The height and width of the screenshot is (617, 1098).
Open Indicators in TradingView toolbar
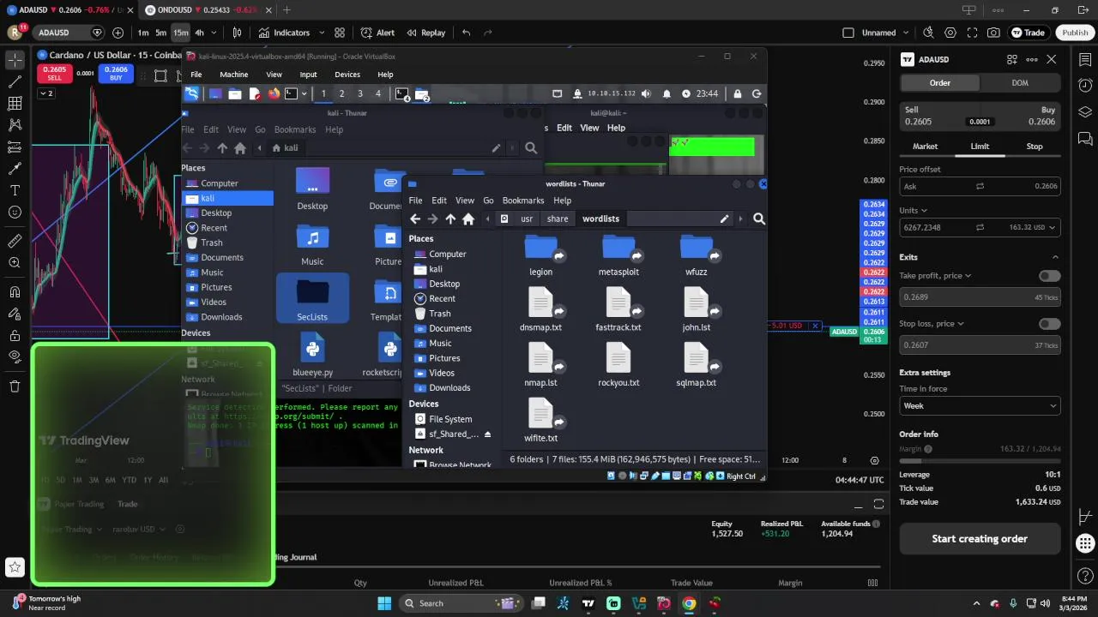click(284, 33)
